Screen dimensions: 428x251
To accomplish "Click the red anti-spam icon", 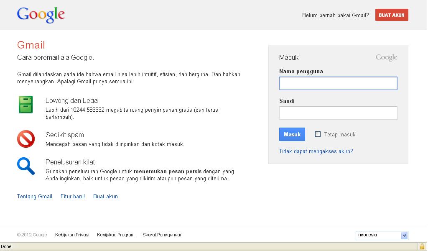I will 26,138.
